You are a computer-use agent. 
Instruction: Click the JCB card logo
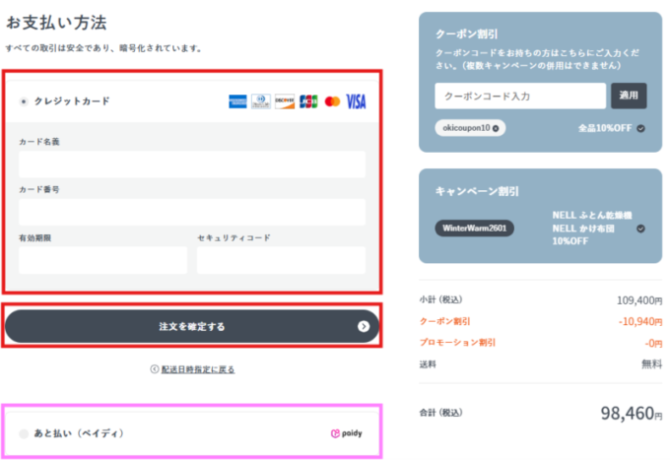[308, 100]
